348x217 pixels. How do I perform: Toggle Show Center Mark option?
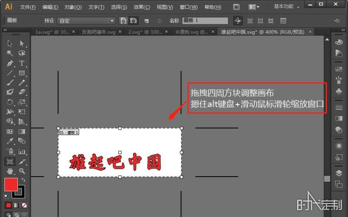pyautogui.click(x=250, y=21)
